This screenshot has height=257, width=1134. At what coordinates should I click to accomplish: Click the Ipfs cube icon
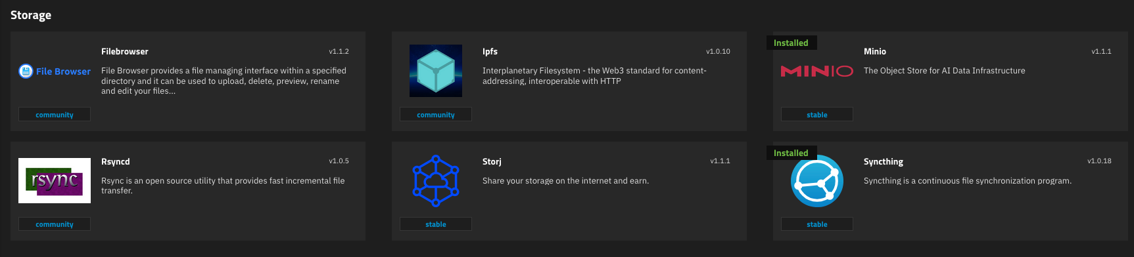436,71
